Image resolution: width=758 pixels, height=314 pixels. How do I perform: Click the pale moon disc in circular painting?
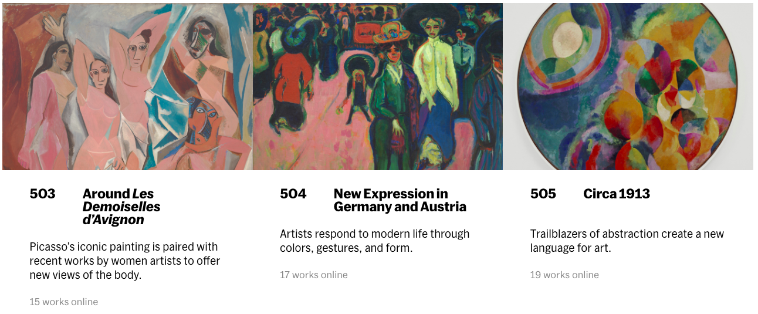[x=567, y=40]
